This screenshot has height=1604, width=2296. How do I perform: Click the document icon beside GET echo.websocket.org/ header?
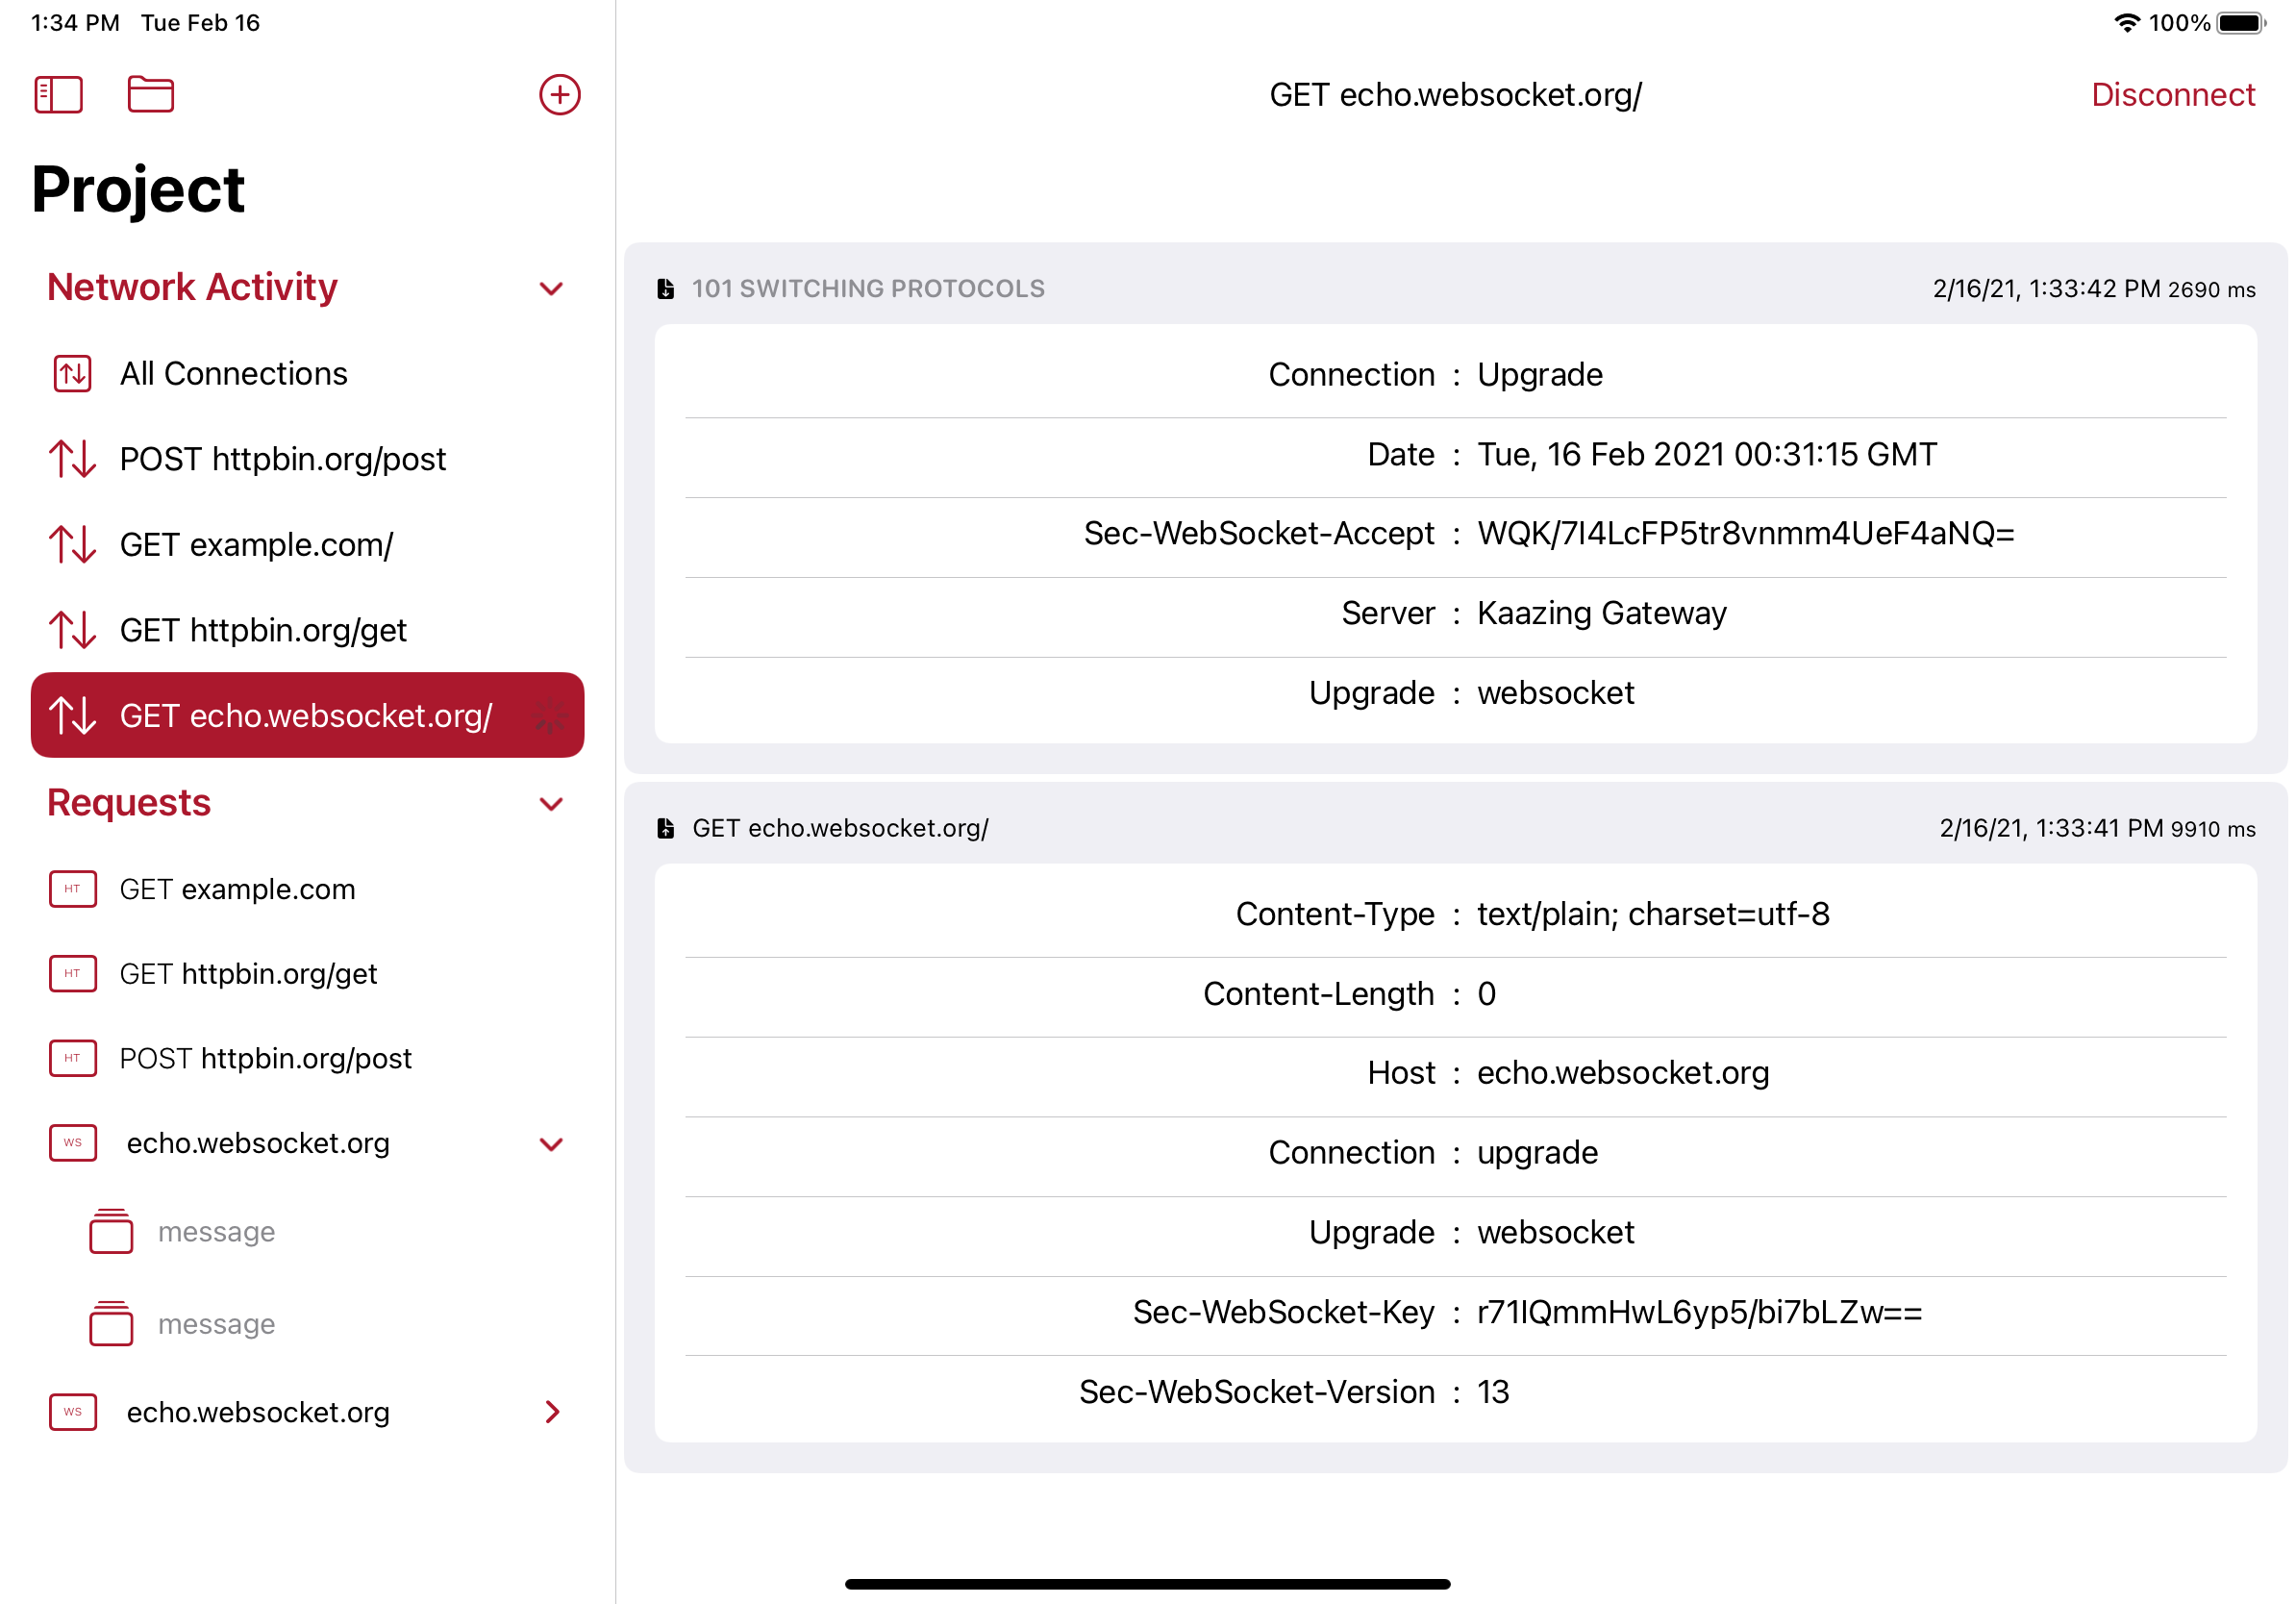pos(666,828)
